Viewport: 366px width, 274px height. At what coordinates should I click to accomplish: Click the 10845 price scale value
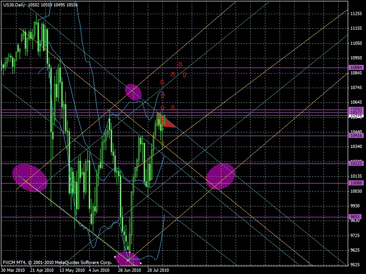[x=356, y=73]
